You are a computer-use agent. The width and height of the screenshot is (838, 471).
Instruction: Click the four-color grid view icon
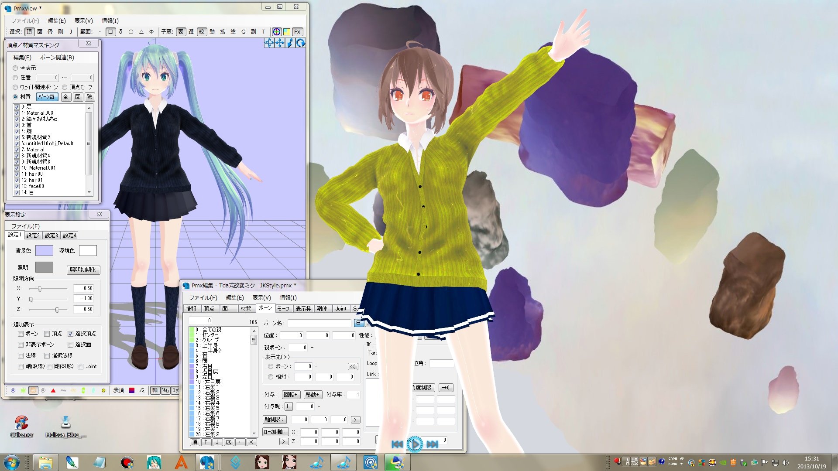pos(287,32)
